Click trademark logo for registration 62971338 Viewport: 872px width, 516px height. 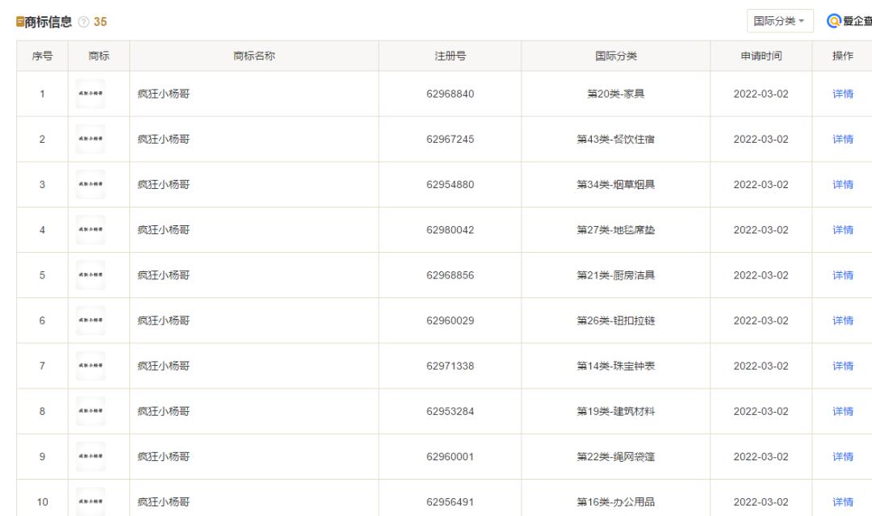pyautogui.click(x=90, y=366)
